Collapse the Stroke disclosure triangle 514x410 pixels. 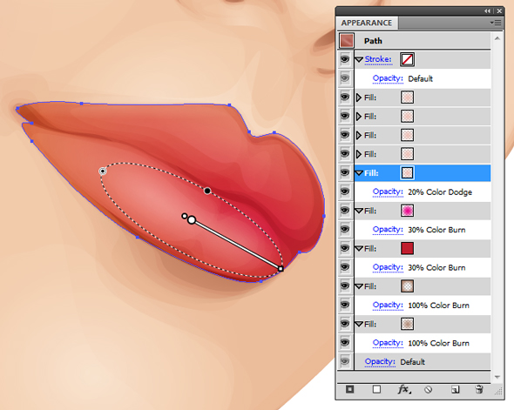(x=359, y=59)
